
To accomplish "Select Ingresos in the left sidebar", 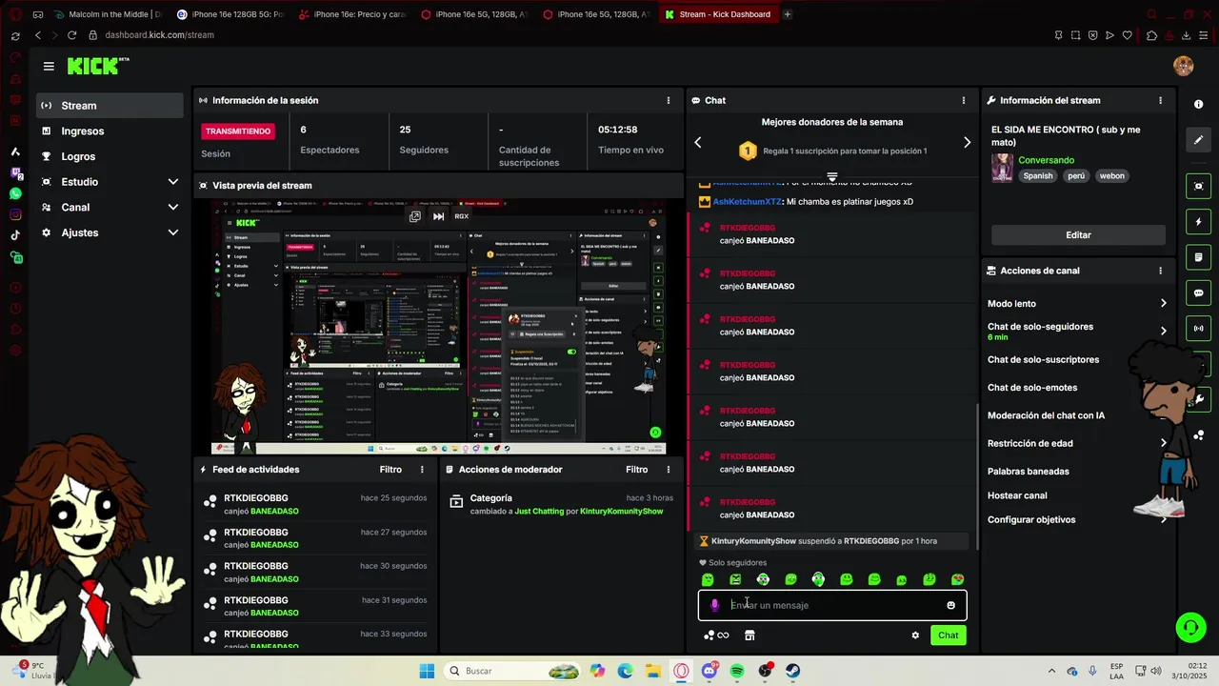I will (110, 131).
